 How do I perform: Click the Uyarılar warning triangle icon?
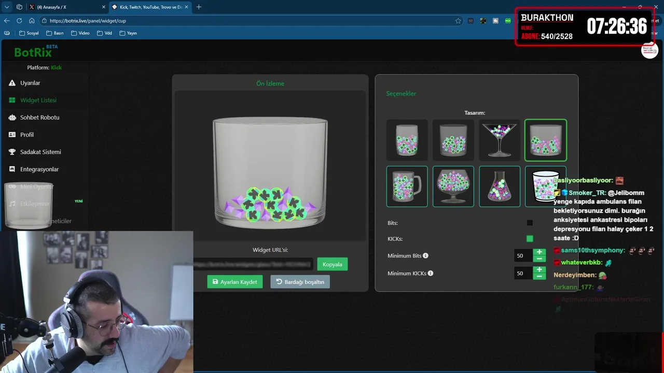click(x=12, y=83)
